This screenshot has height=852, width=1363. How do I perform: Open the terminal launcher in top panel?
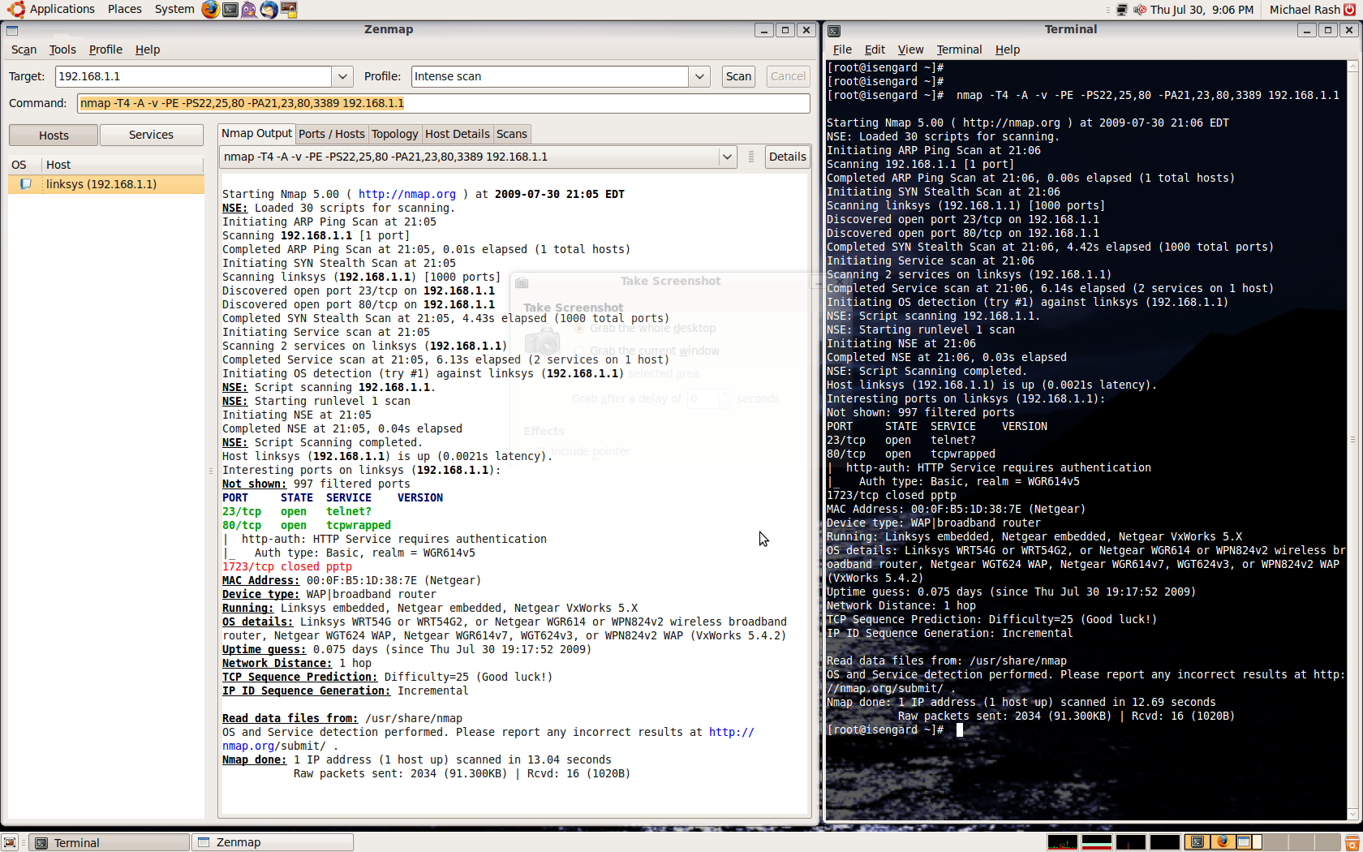click(x=230, y=10)
